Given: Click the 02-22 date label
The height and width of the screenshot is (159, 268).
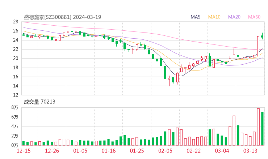Looking at the screenshot, I should (x=193, y=151).
